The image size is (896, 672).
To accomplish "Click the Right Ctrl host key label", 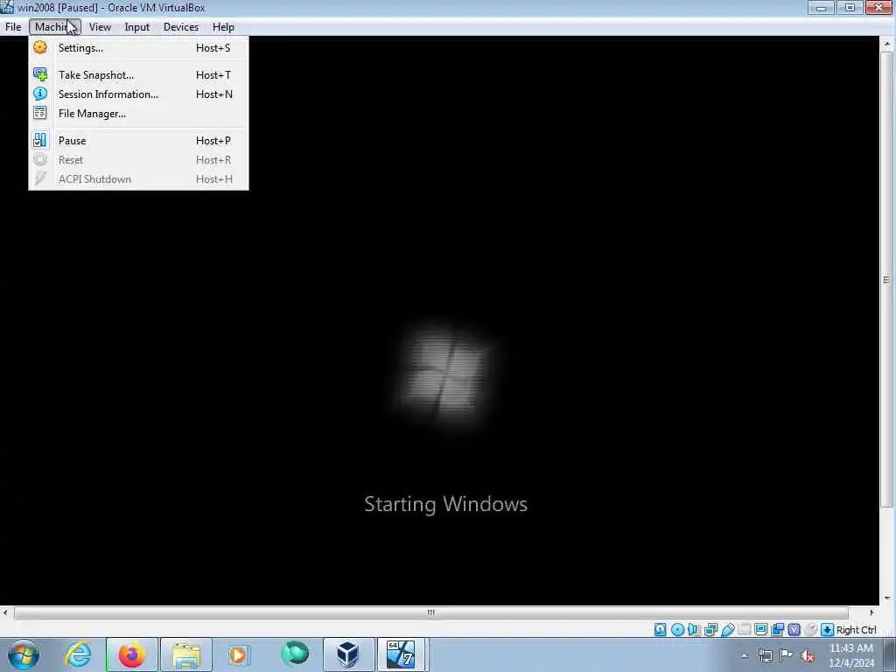I will [x=856, y=630].
